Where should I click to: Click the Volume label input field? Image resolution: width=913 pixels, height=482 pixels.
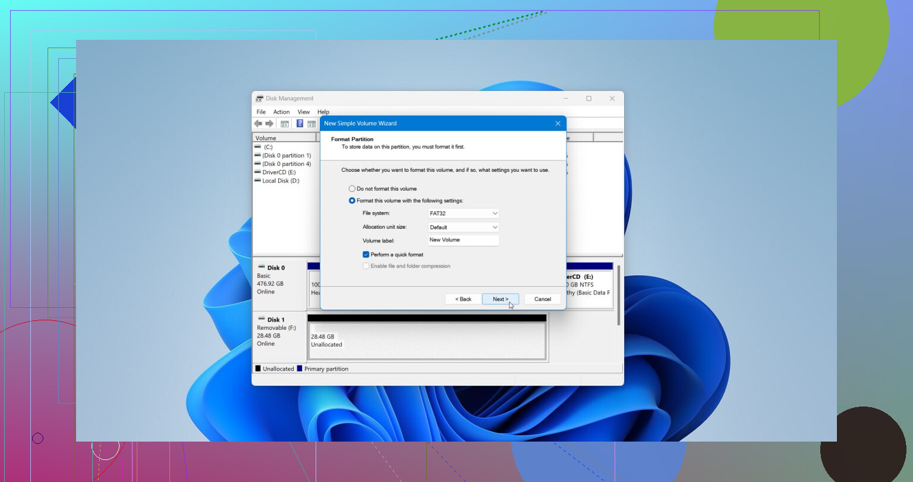coord(464,240)
